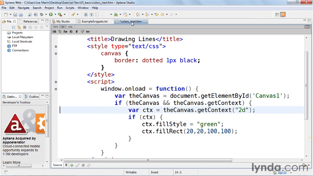Collapse the script tag fold marker
Viewport: 313px width, 176px height.
[x=56, y=82]
